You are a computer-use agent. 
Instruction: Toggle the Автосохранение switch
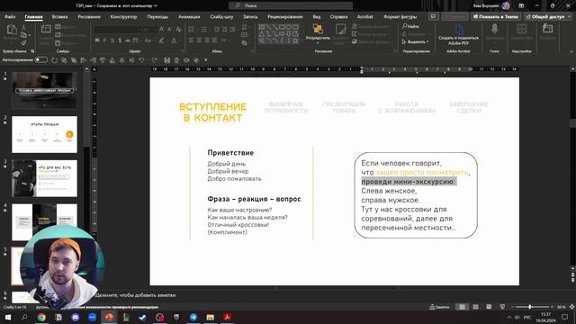40,60
